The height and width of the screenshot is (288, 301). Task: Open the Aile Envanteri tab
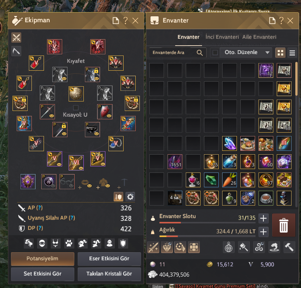259,37
